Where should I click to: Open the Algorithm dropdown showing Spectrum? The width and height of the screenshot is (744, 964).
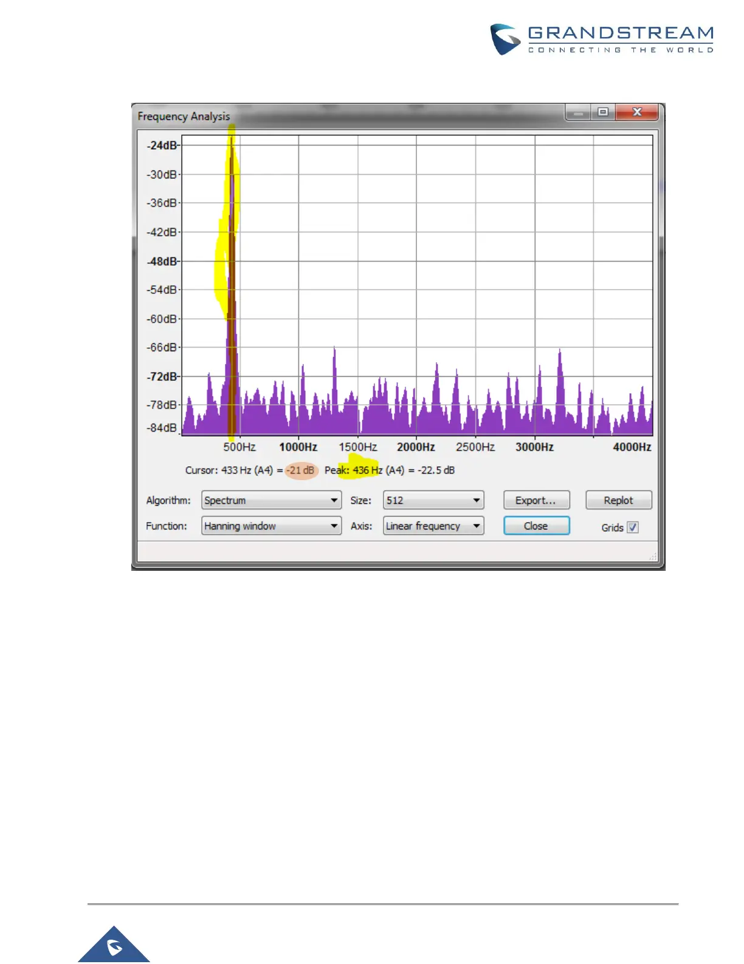271,500
